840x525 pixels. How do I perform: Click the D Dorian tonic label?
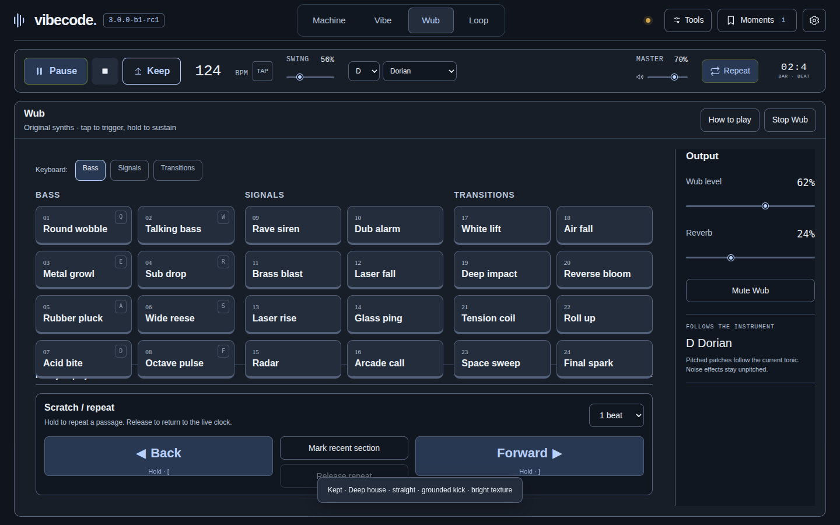pos(709,343)
